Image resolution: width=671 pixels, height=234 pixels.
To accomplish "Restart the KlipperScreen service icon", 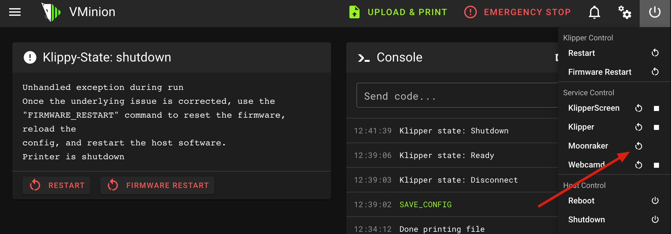I will click(639, 108).
